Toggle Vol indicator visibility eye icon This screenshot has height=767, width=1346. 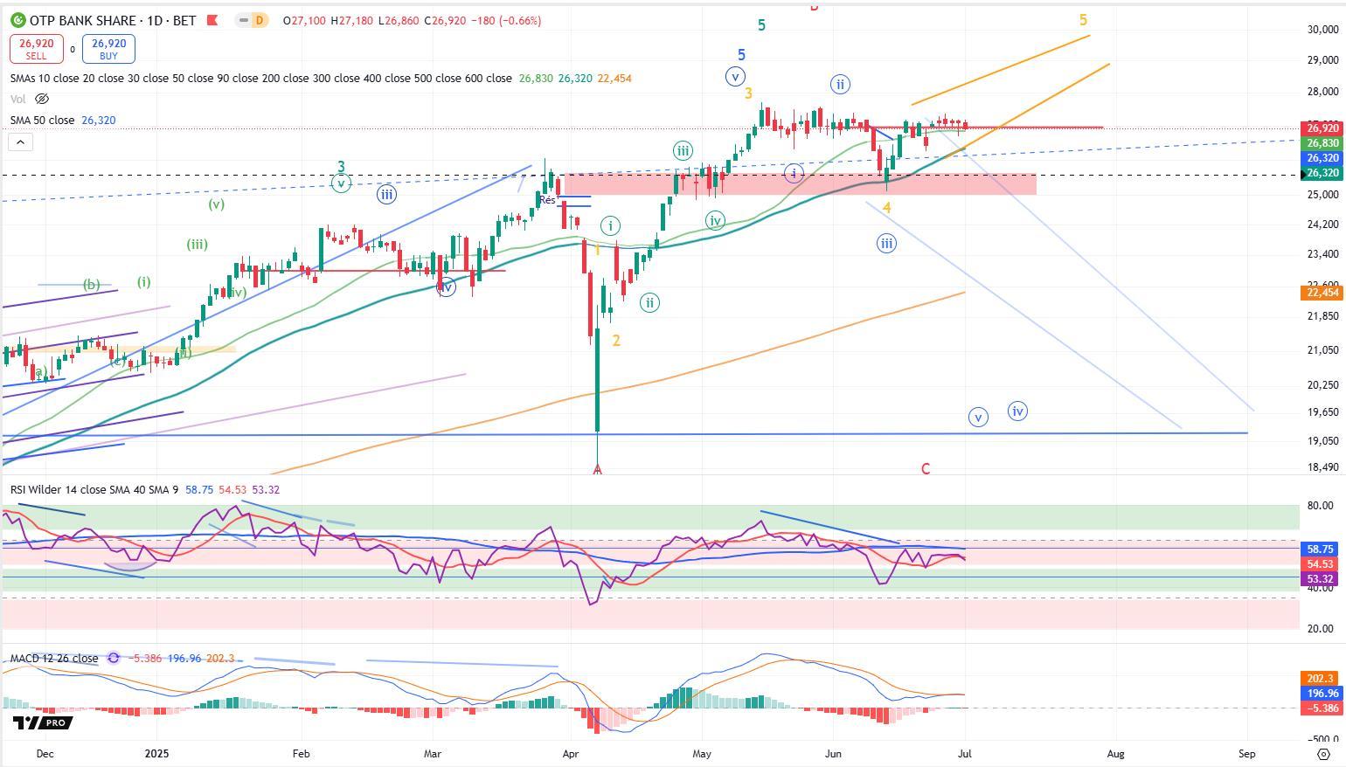pyautogui.click(x=41, y=99)
